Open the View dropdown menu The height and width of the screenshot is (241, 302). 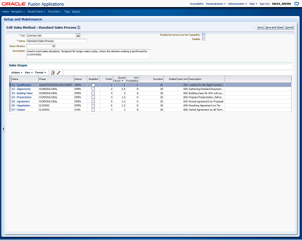tap(29, 72)
